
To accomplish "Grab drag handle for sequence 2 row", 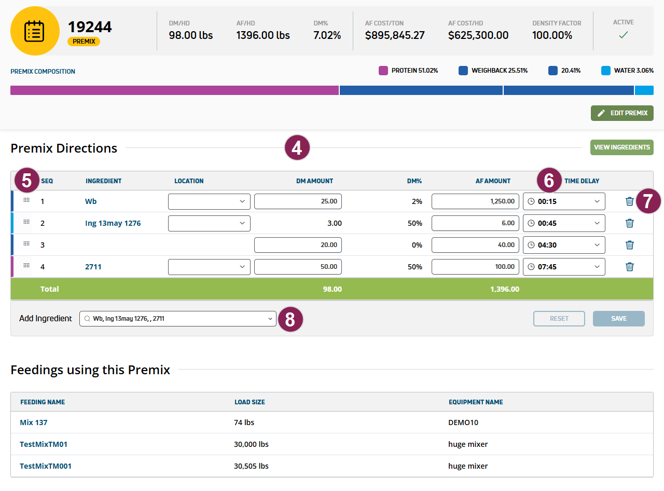I will 26,223.
